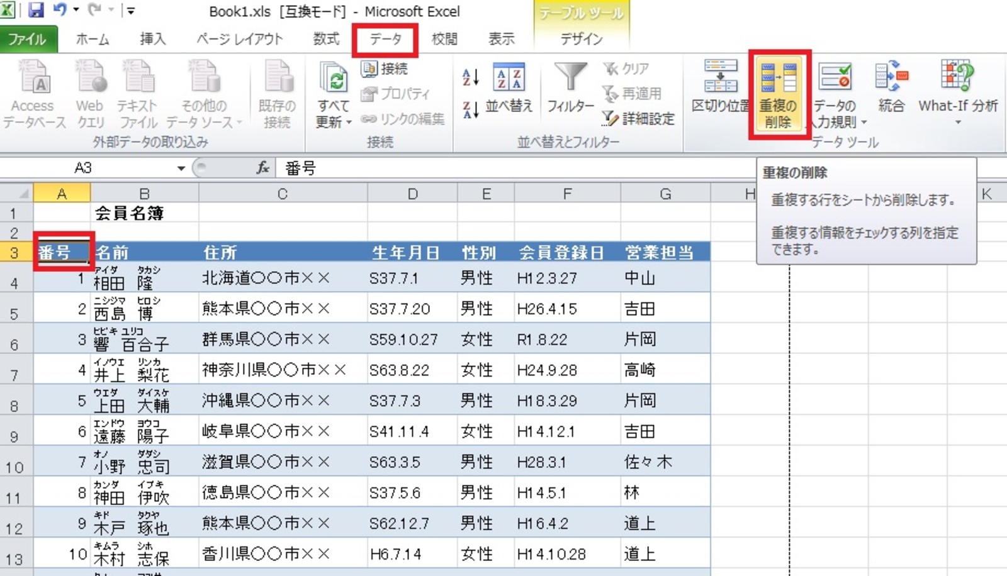1007x576 pixels.
Task: Open the Undo history dropdown arrow
Action: coord(76,10)
